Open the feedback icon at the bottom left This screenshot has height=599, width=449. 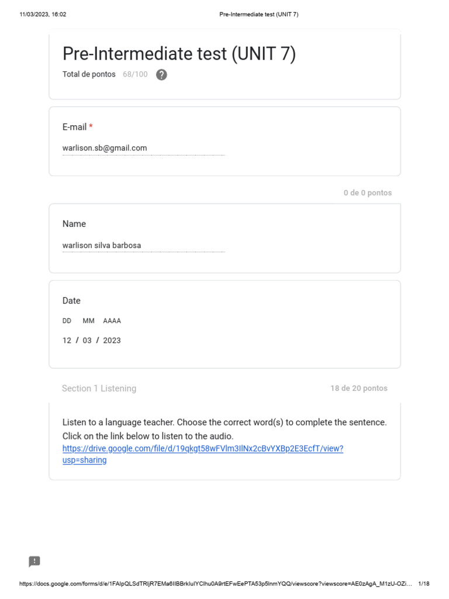click(34, 562)
